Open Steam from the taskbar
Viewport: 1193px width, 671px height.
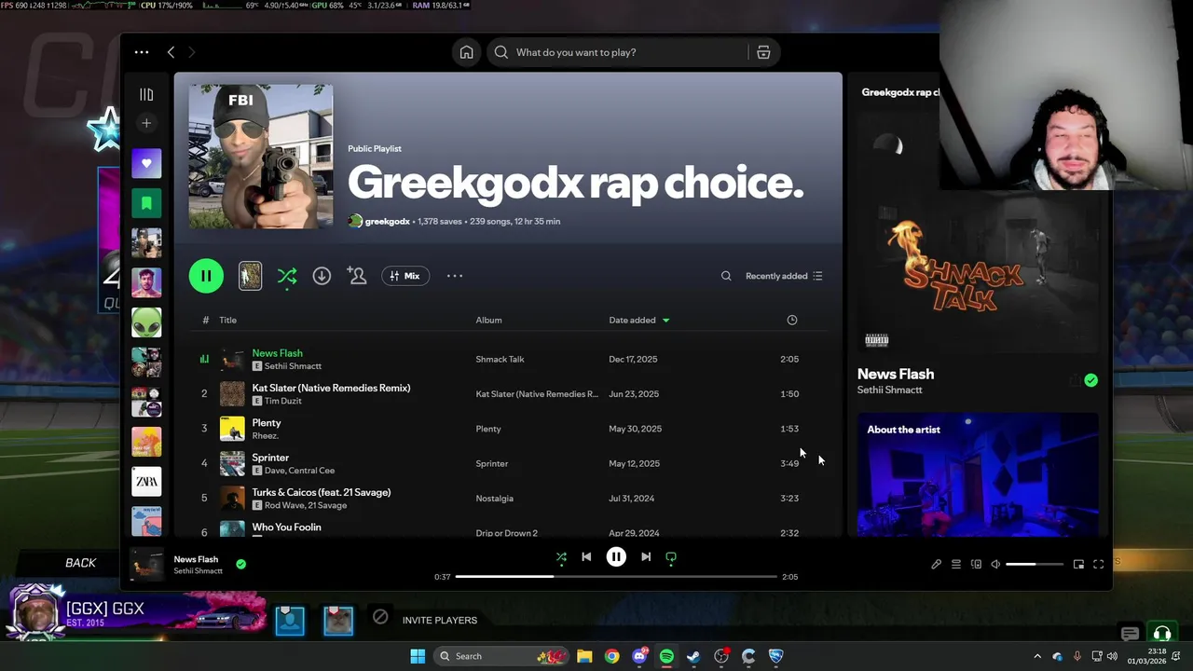pos(693,656)
